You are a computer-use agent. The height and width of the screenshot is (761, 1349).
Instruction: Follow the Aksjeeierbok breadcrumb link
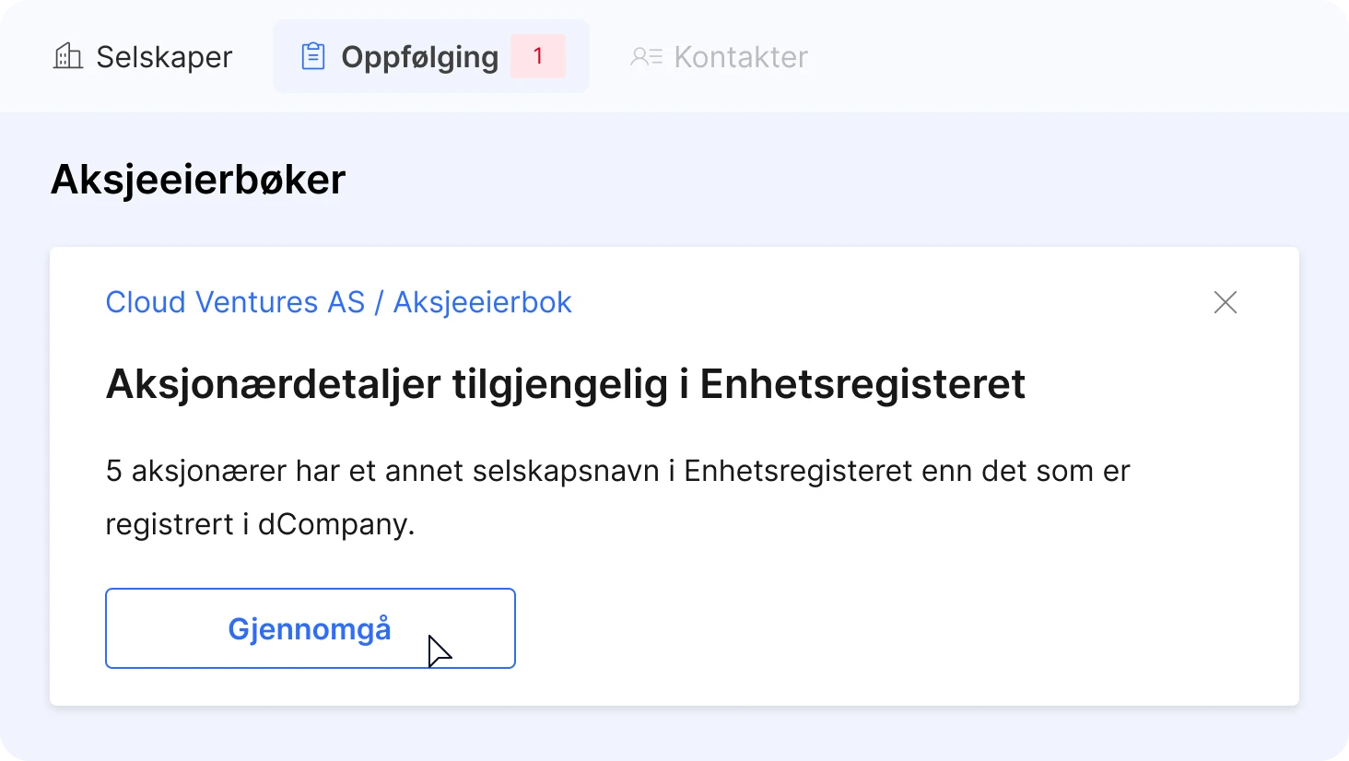[482, 302]
